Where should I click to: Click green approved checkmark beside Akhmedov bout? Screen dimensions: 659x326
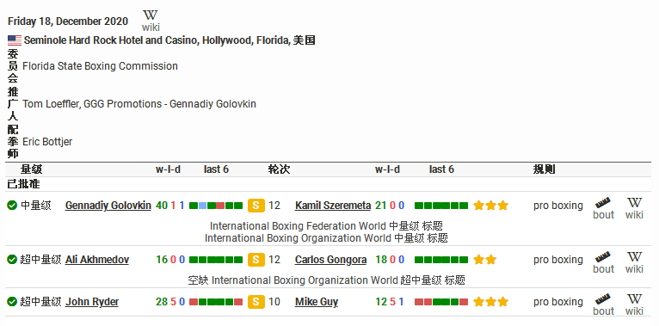tap(12, 260)
